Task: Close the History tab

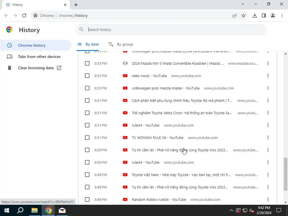Action: point(65,5)
